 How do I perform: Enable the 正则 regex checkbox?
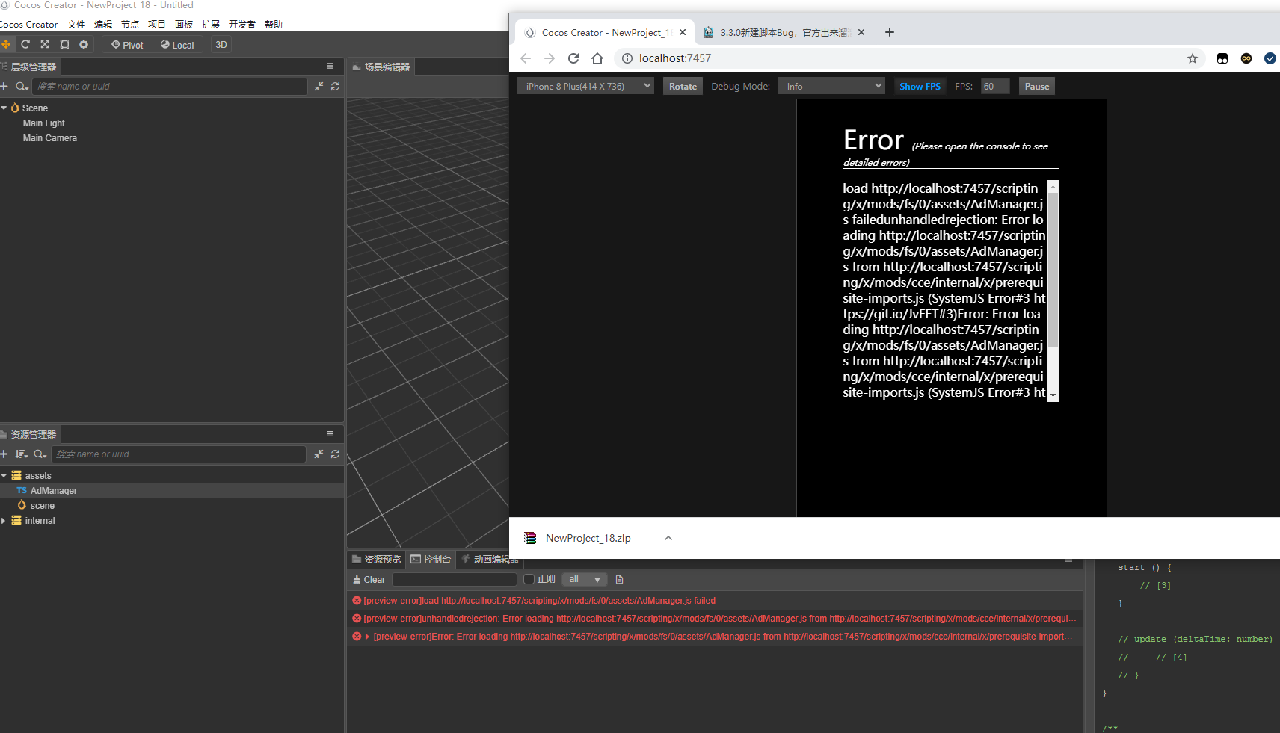tap(529, 580)
